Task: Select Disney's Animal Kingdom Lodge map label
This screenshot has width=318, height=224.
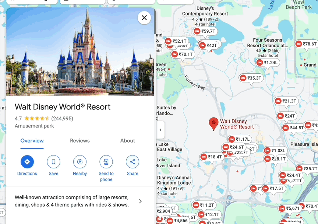Action: pos(174,180)
